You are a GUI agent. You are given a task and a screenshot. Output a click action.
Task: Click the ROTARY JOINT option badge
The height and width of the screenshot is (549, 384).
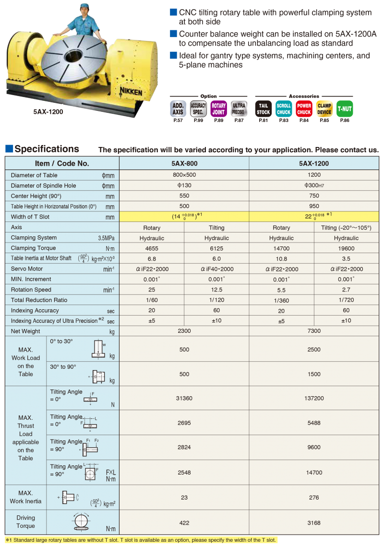pyautogui.click(x=218, y=109)
